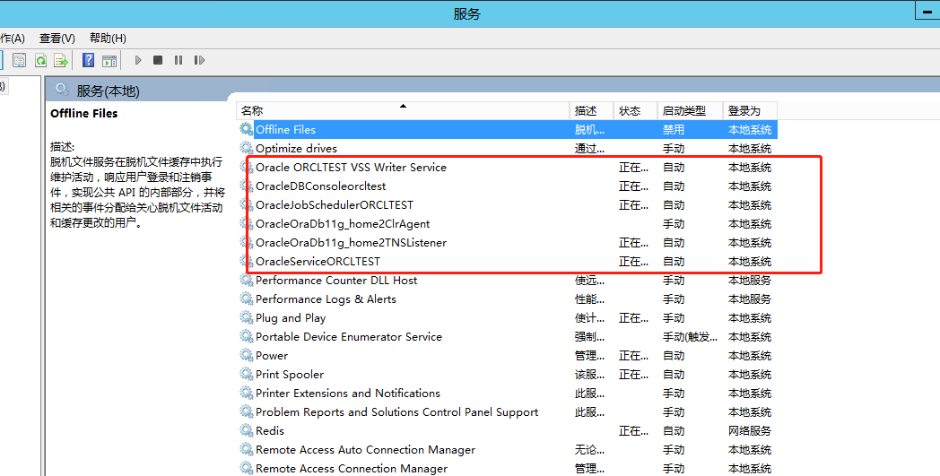Select Problem Reports and Solutions Control Panel Support
Screen dimensions: 940x476
coord(396,412)
